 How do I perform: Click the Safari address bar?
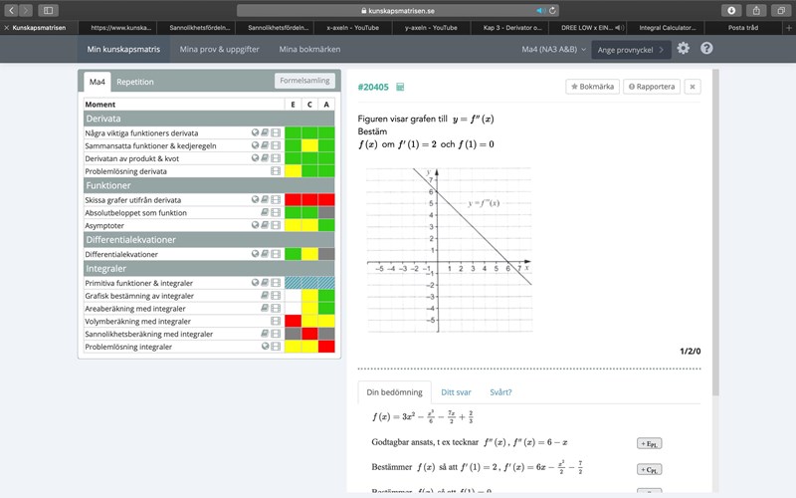398,10
